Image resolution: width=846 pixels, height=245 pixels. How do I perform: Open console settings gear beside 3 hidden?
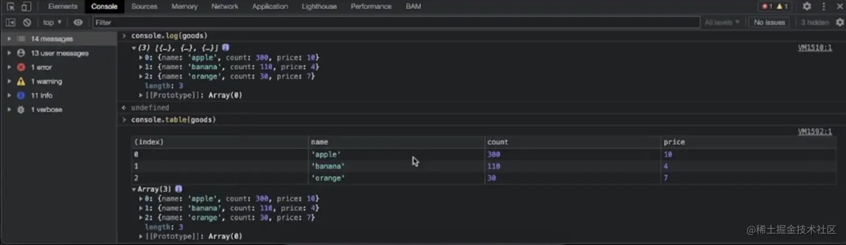(x=840, y=22)
